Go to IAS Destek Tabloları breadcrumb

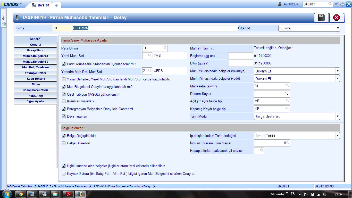click(20, 186)
